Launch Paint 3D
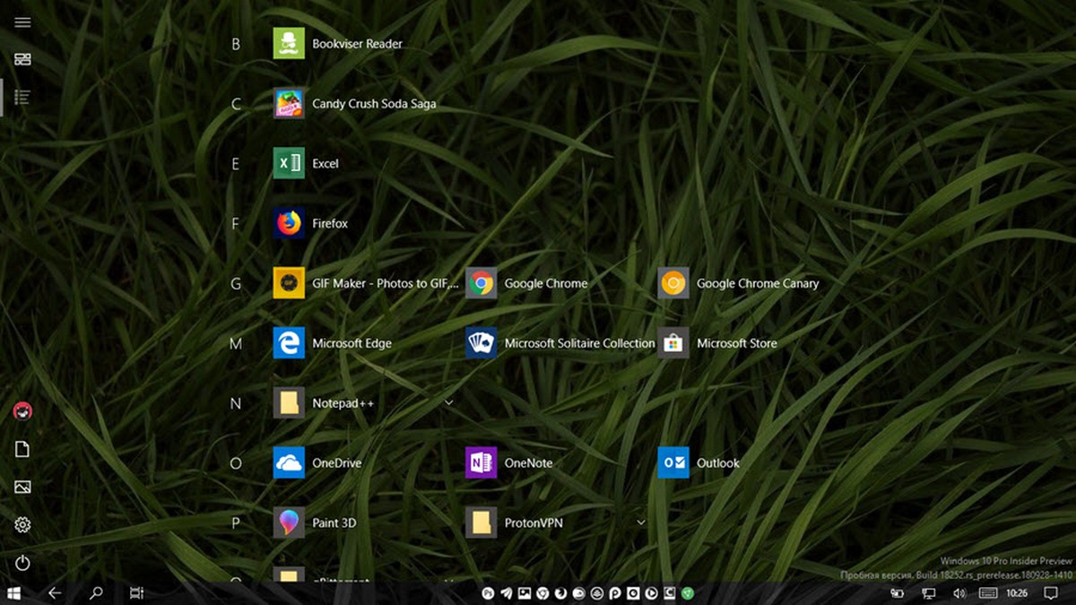This screenshot has height=605, width=1076. [x=315, y=523]
